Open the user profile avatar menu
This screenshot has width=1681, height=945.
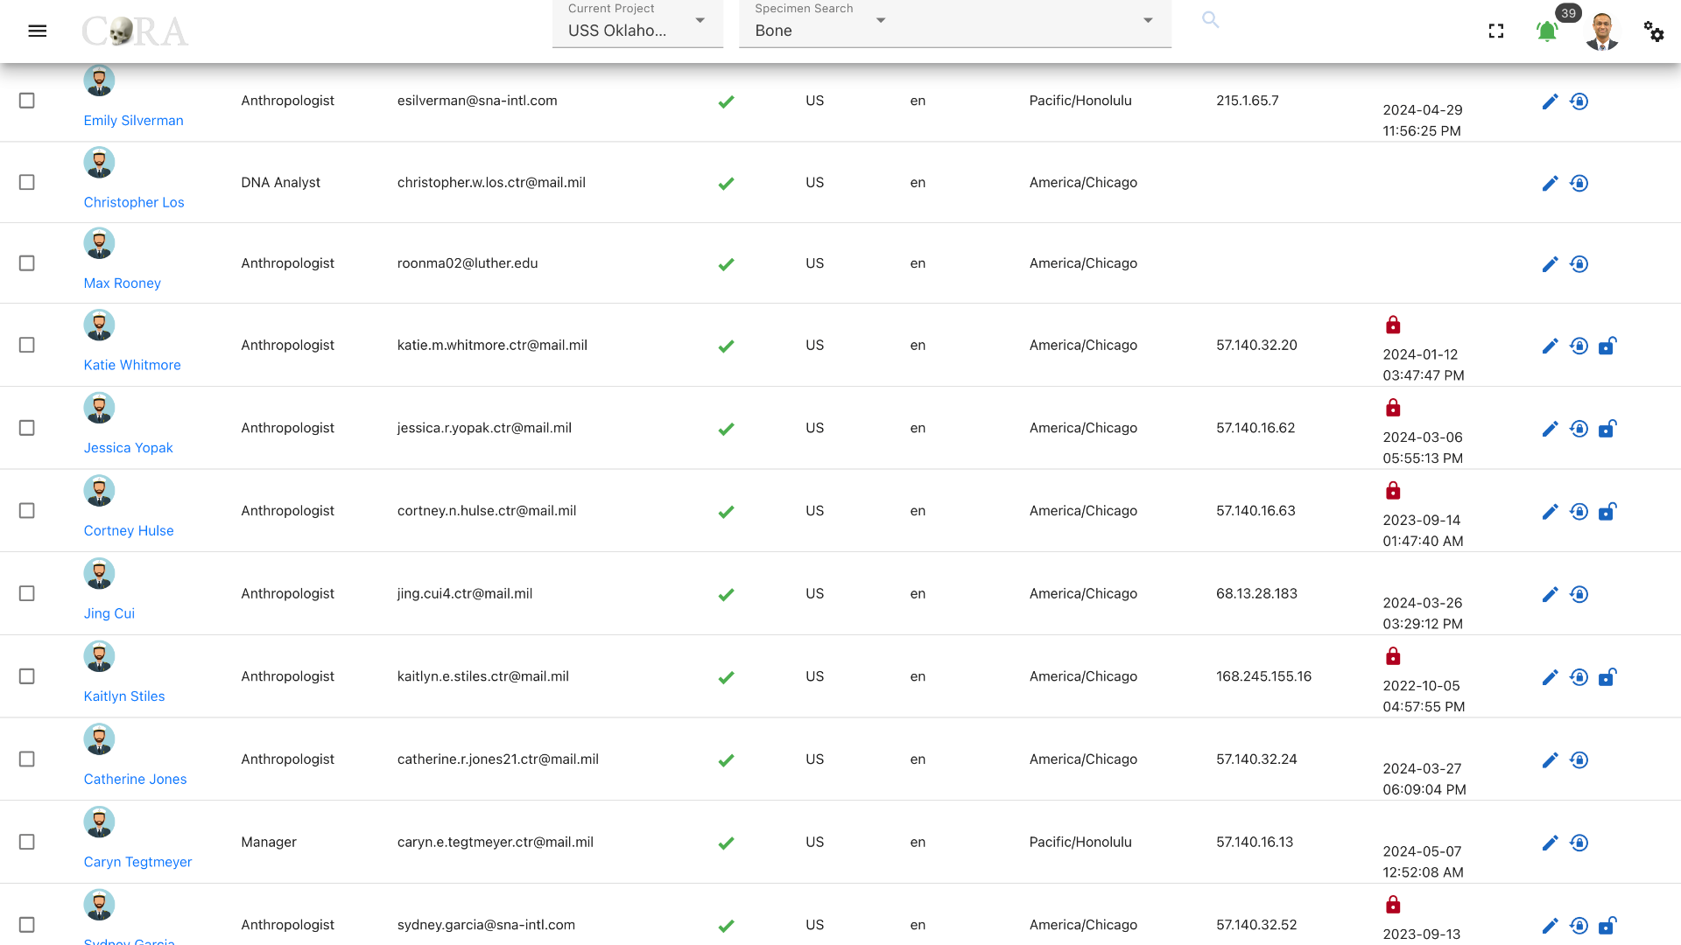tap(1601, 31)
